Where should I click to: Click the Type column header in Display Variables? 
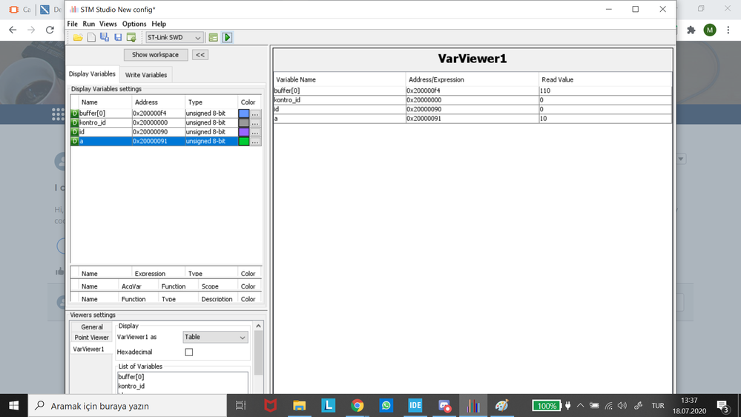[x=211, y=102]
